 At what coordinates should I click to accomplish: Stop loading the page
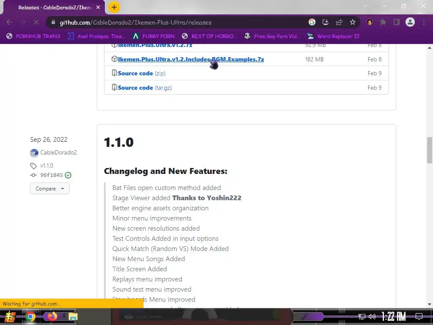click(36, 22)
